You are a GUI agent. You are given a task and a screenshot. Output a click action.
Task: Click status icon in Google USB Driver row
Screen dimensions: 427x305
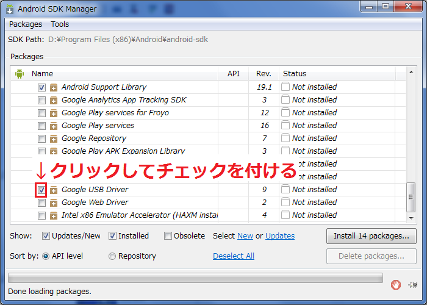click(x=285, y=189)
